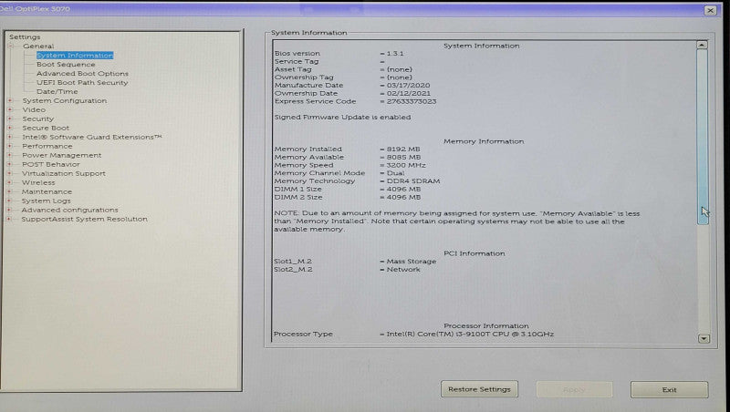730x412 pixels.
Task: Click the Memory Speed value 3200 MHz
Action: pos(406,165)
